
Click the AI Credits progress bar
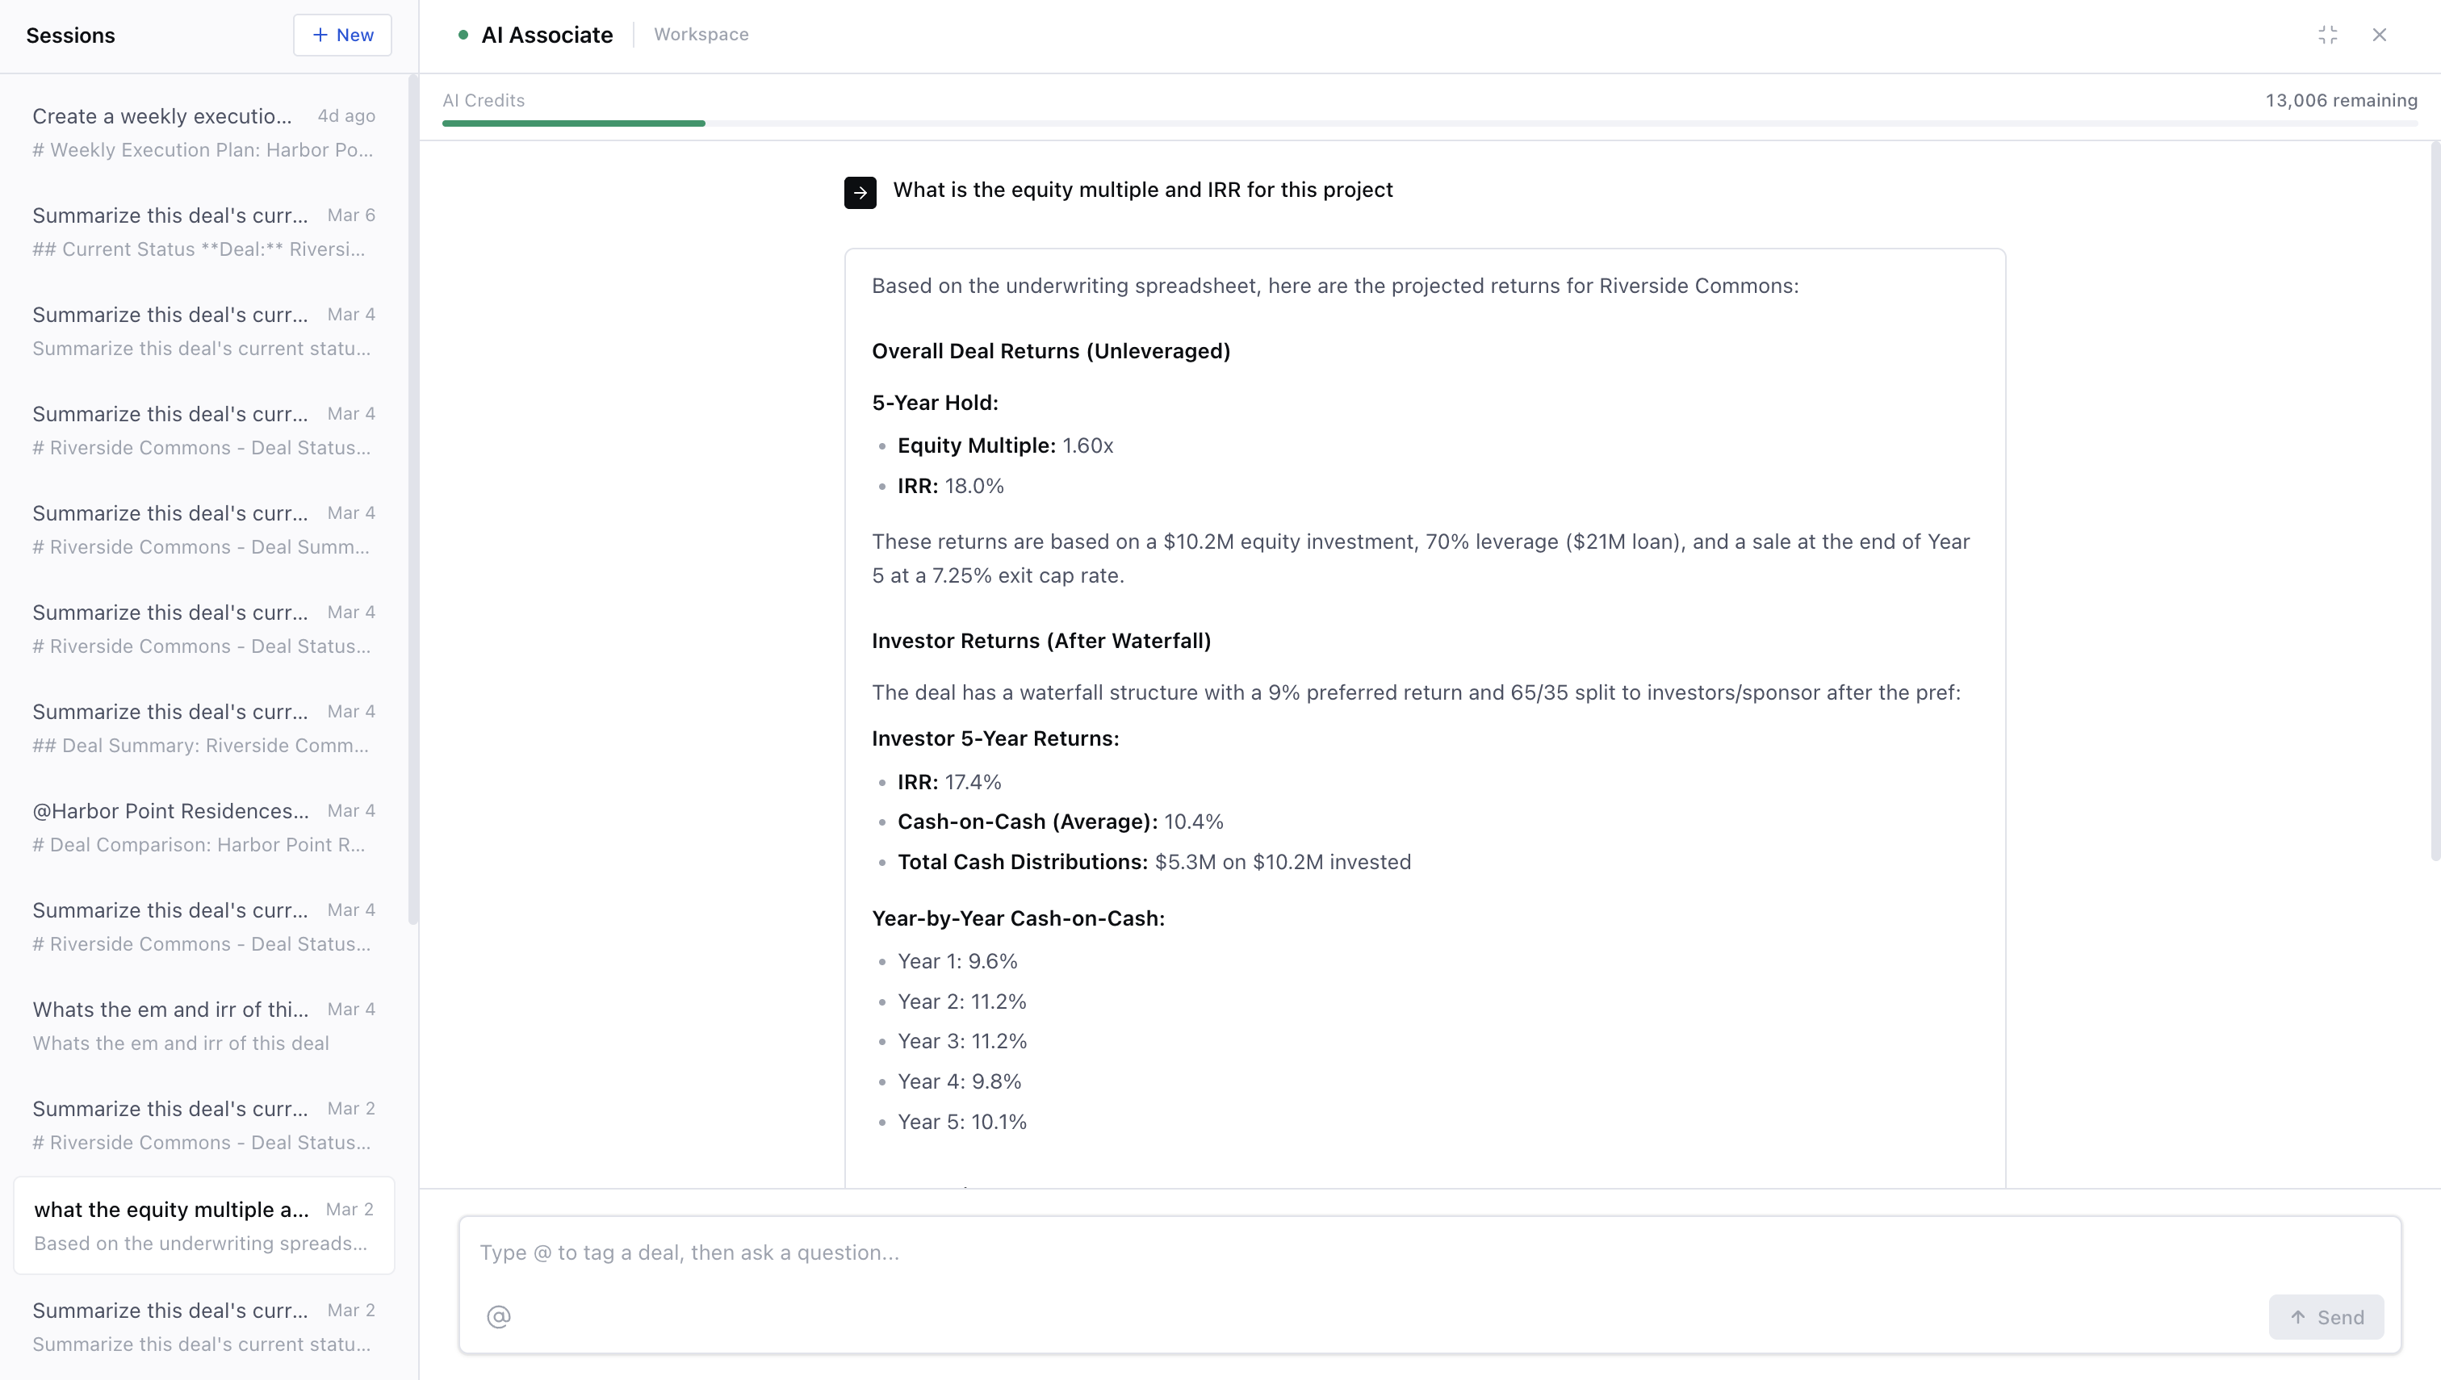[572, 123]
